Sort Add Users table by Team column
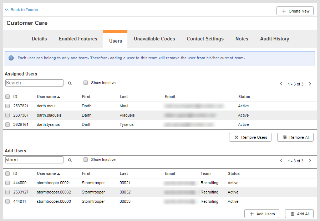 205,173
